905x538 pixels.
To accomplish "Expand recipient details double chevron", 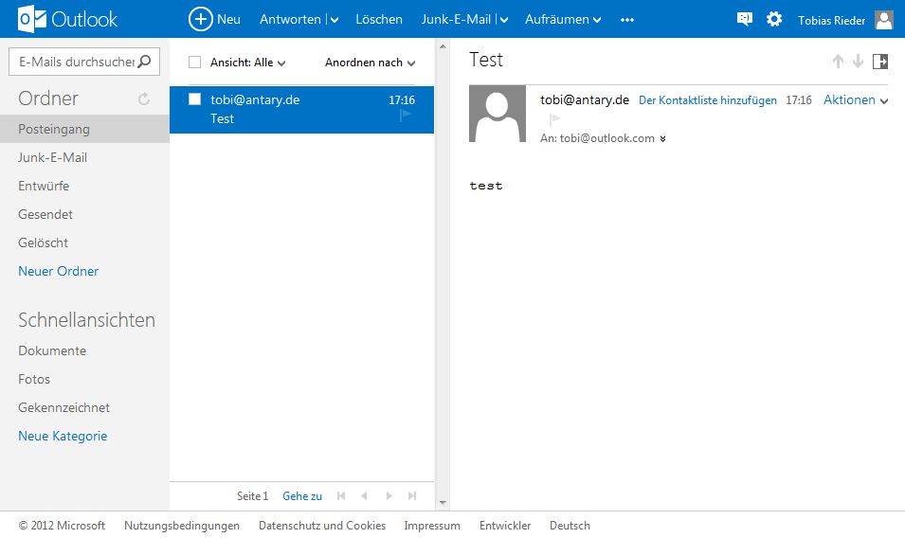I will coord(662,139).
